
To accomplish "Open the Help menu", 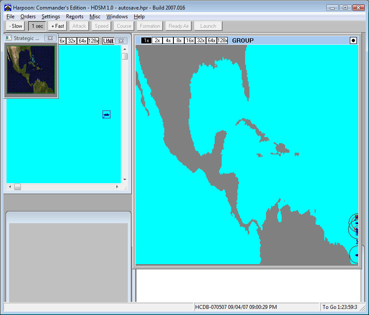I will pyautogui.click(x=139, y=17).
